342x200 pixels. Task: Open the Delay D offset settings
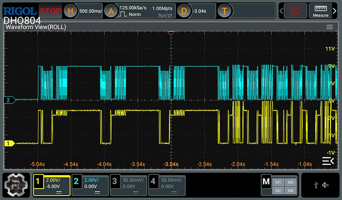tap(184, 11)
